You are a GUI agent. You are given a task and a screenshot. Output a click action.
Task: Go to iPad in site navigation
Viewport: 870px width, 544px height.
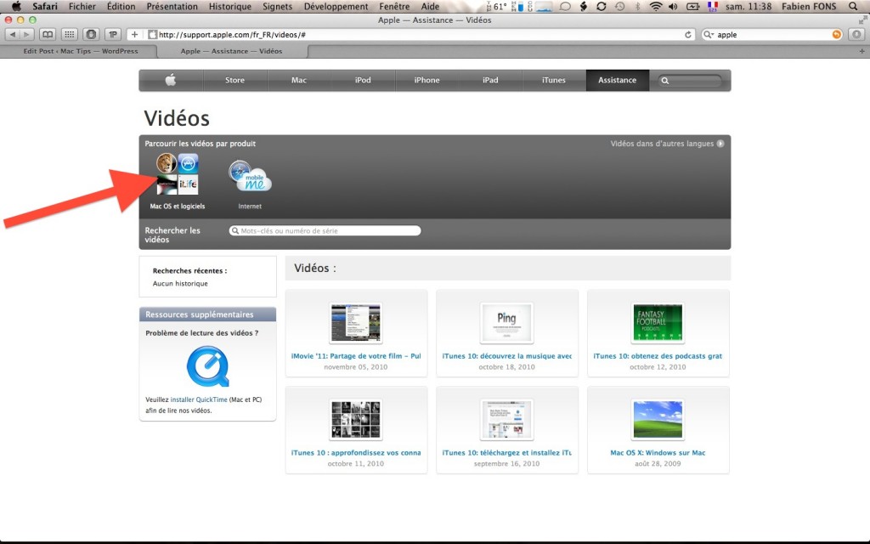pos(490,80)
